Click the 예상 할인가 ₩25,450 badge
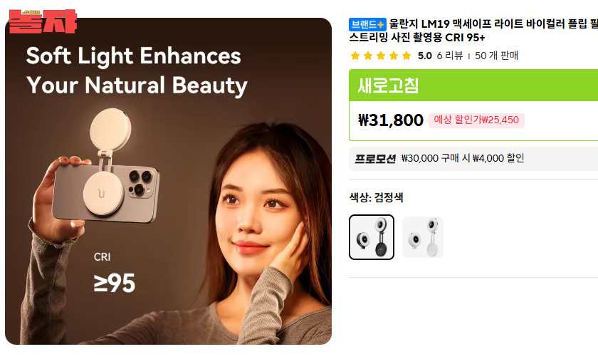Screen dimensions: 598x359 coord(476,120)
